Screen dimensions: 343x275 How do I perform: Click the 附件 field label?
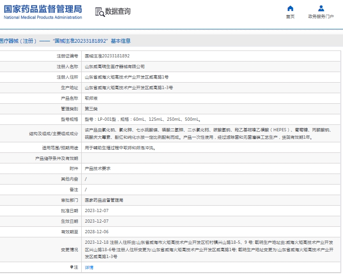click(74, 168)
